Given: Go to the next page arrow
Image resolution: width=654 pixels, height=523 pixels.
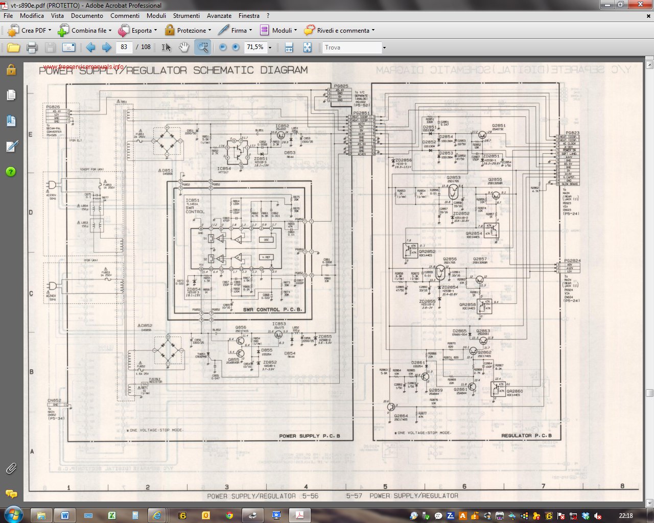Looking at the screenshot, I should click(107, 47).
